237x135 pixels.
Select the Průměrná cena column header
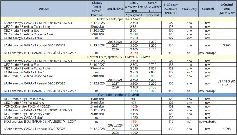[226, 9]
